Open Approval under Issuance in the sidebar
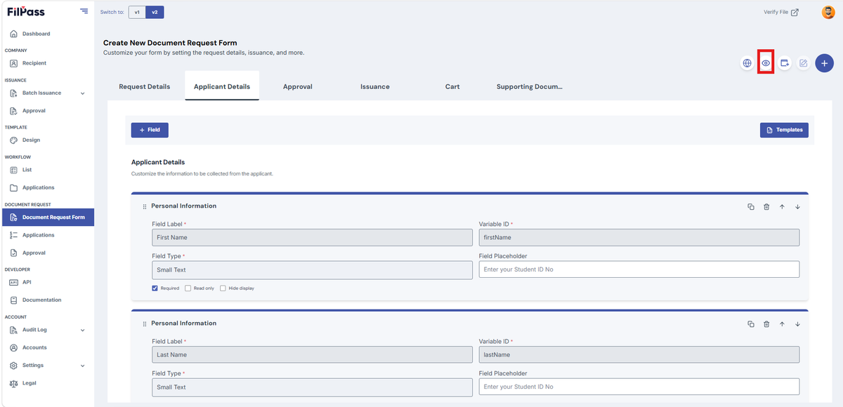 coord(34,111)
